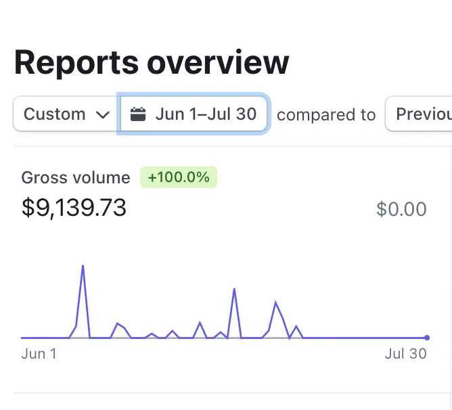Click the Jul 30 axis label
The image size is (452, 410).
405,354
